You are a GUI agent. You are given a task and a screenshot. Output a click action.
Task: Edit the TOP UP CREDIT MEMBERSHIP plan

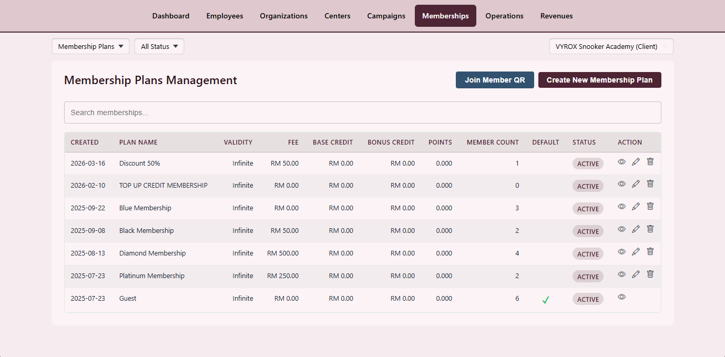coord(636,184)
